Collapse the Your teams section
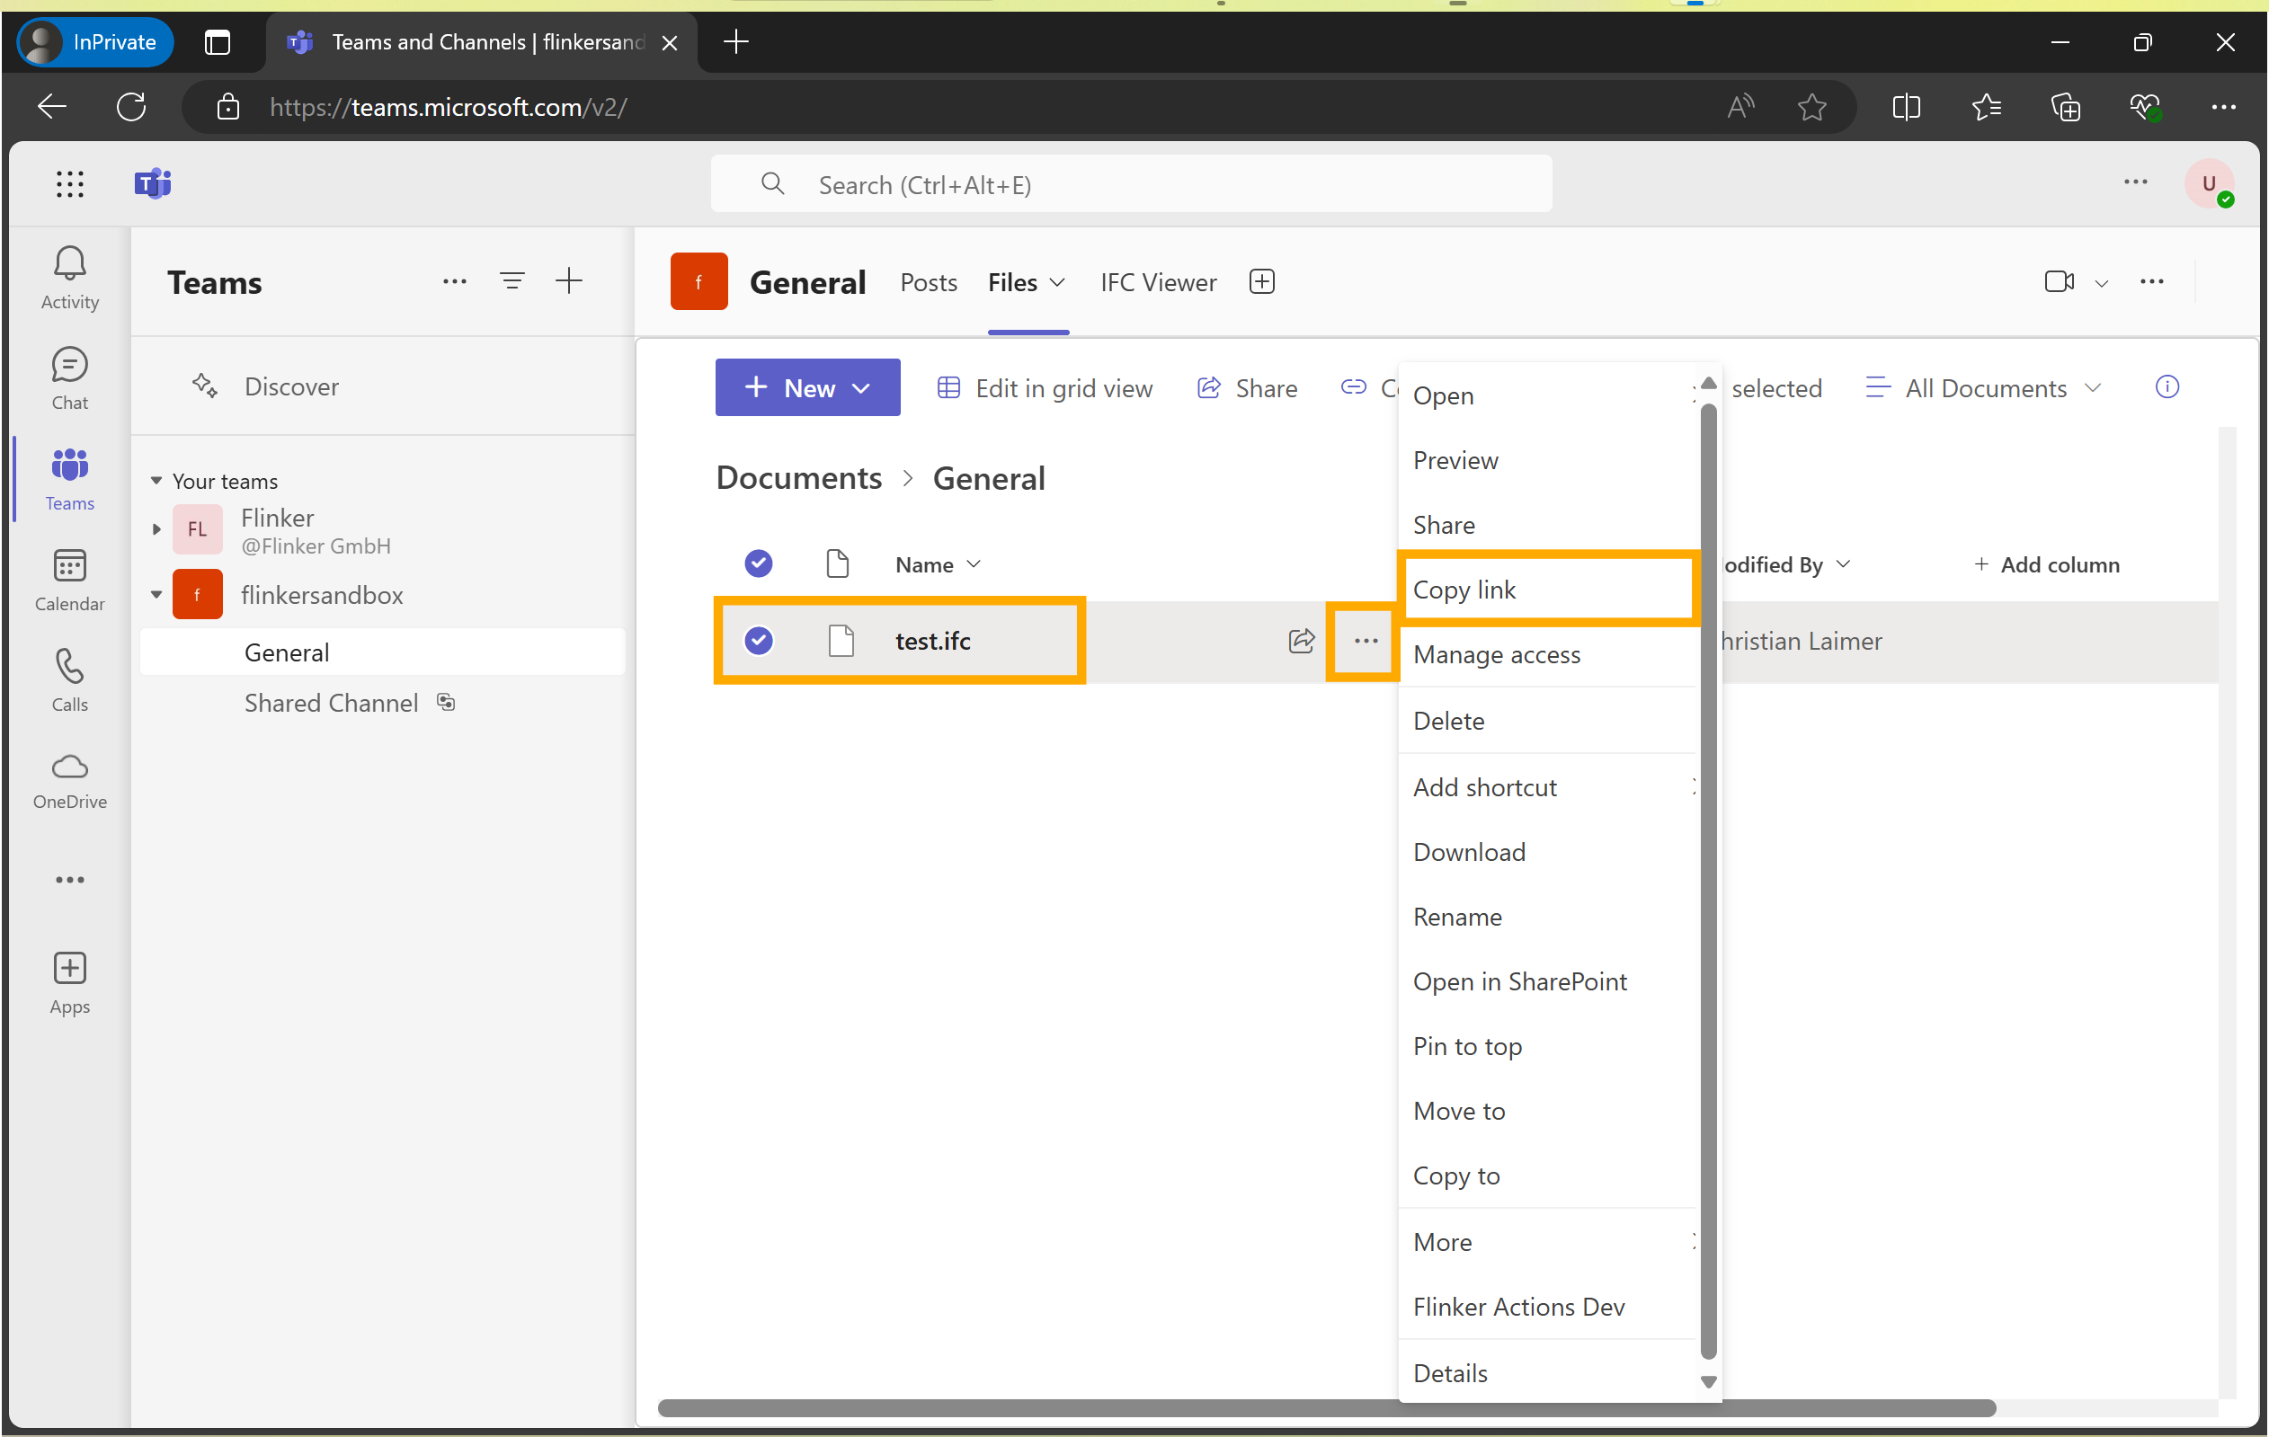 (156, 480)
